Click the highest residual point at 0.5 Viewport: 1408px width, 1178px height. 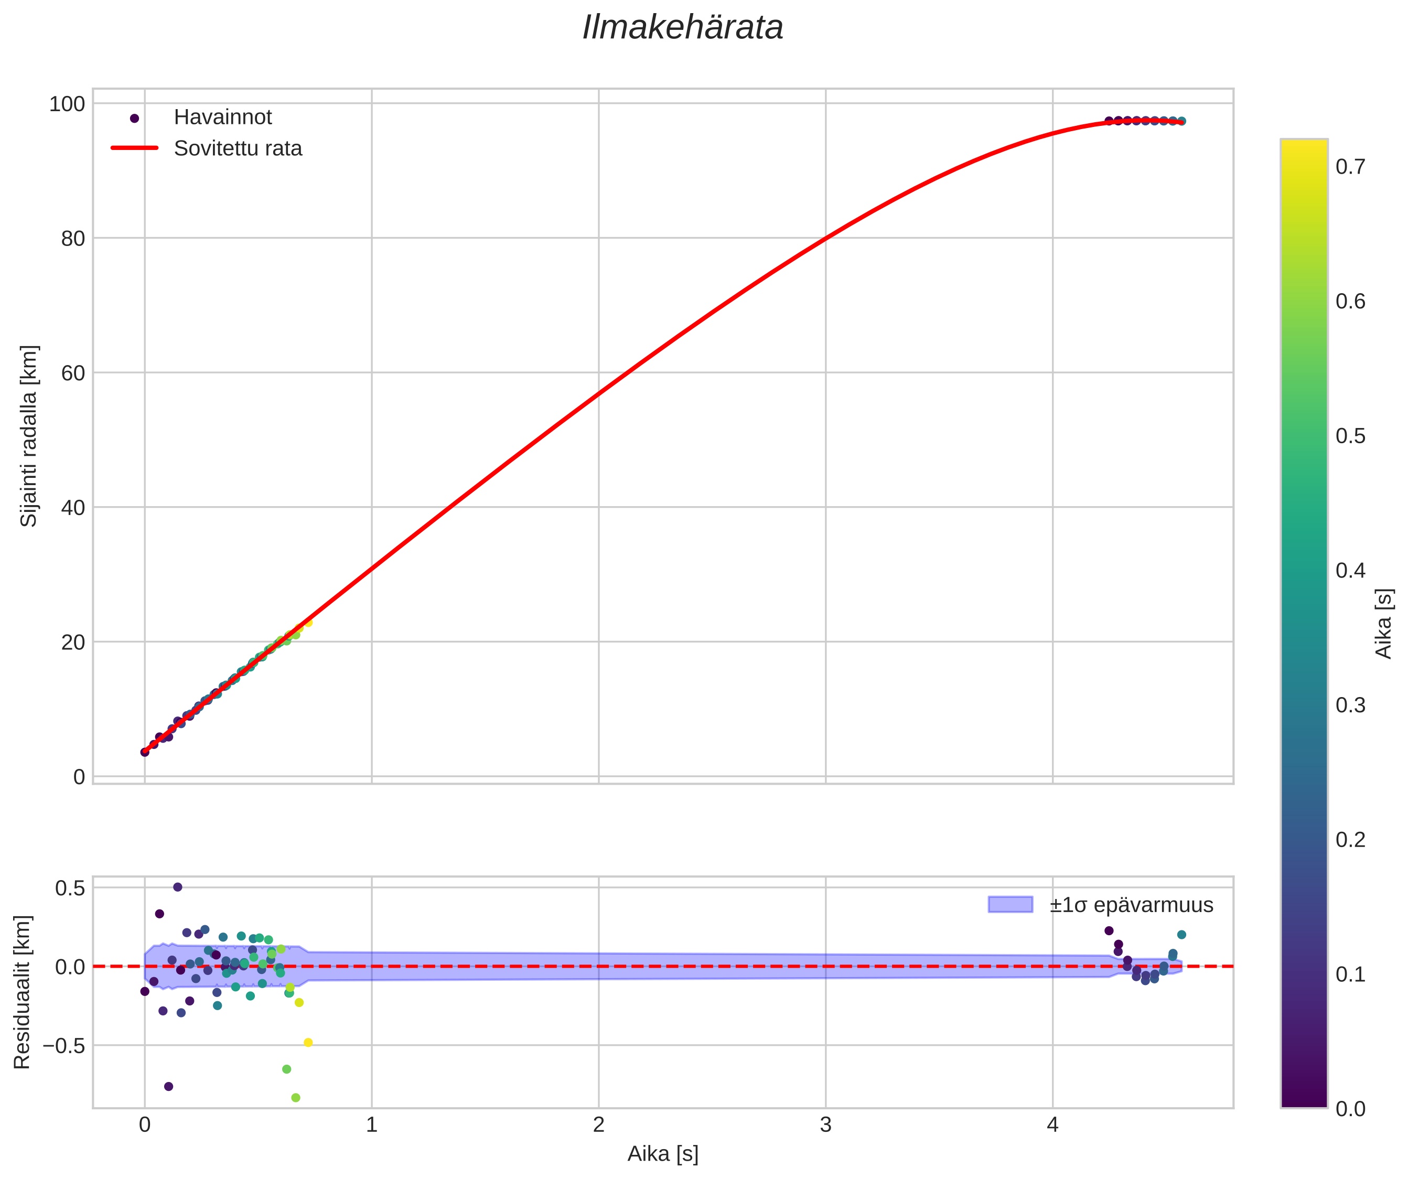tap(178, 887)
